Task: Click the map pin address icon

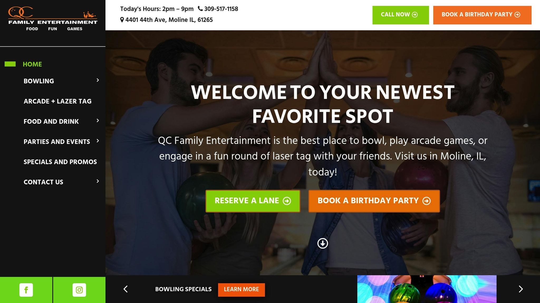Action: click(122, 20)
